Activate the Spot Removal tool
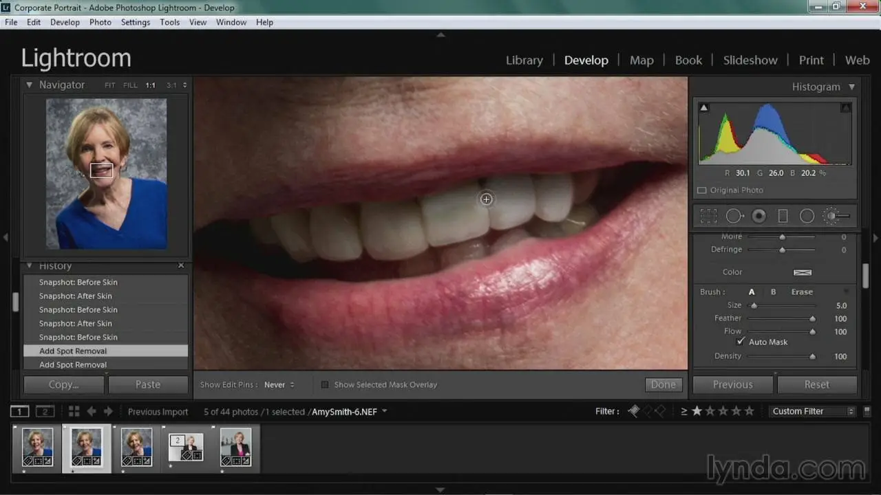 (734, 216)
